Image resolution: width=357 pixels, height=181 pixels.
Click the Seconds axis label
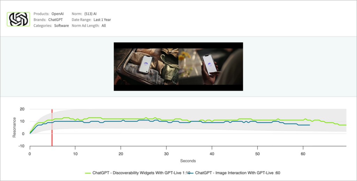pos(188,161)
